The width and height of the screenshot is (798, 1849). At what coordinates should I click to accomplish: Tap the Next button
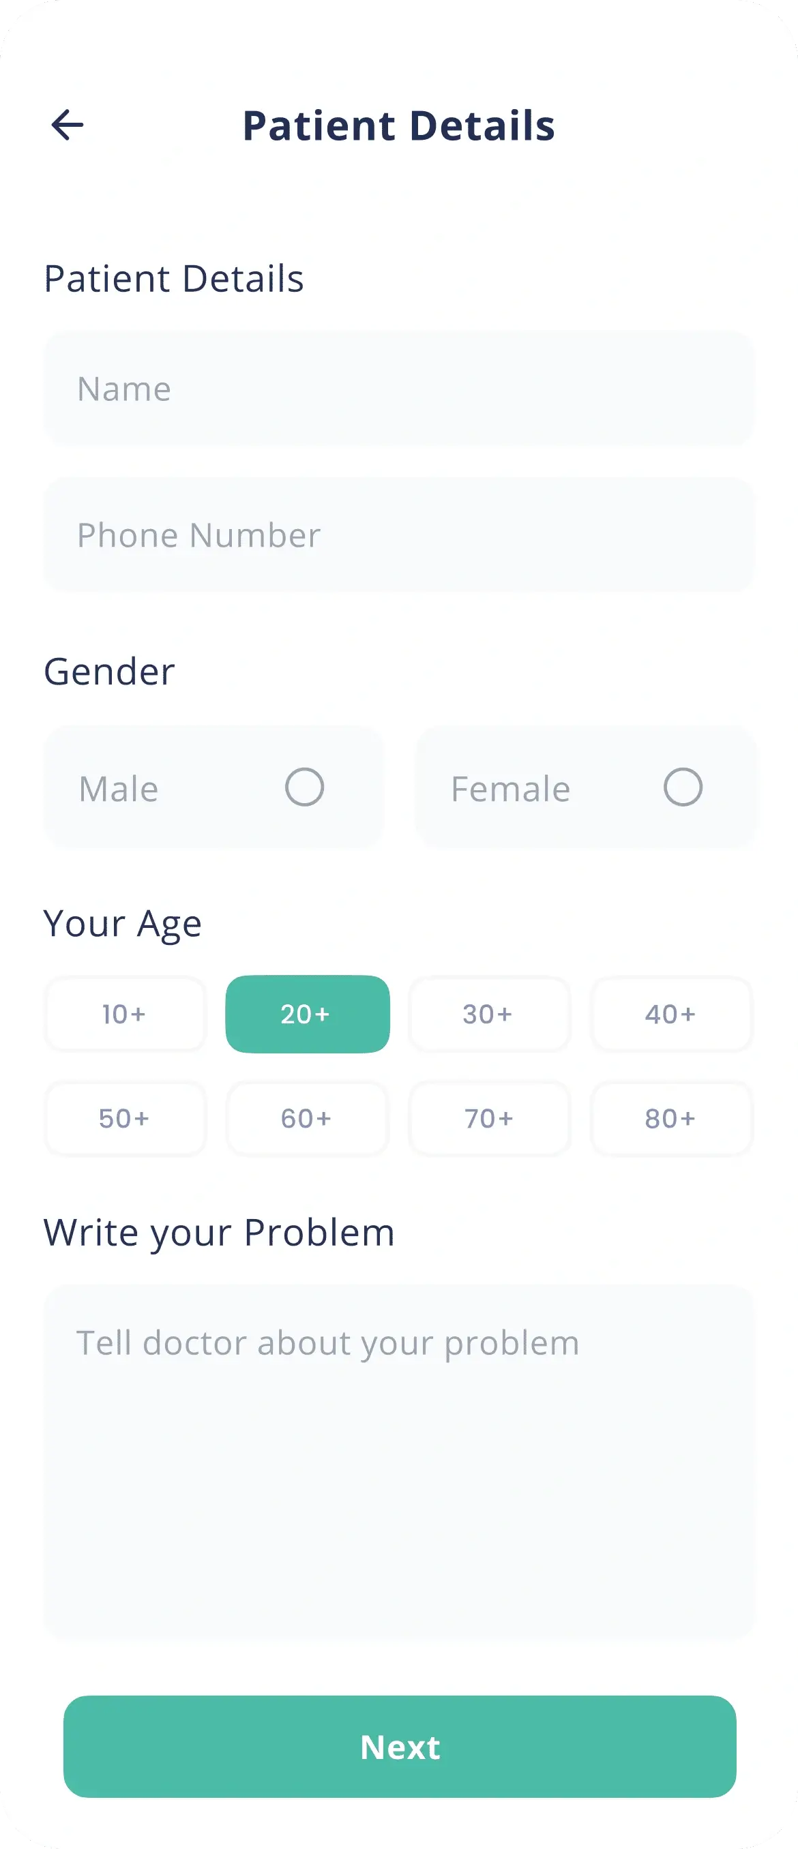point(400,1745)
